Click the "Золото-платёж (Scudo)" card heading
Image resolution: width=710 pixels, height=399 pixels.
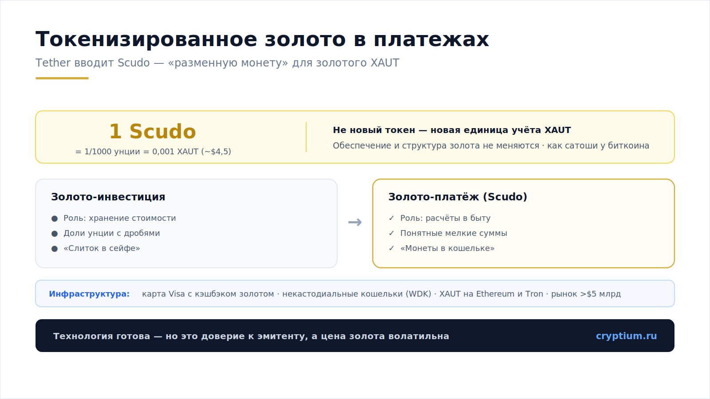tap(458, 197)
